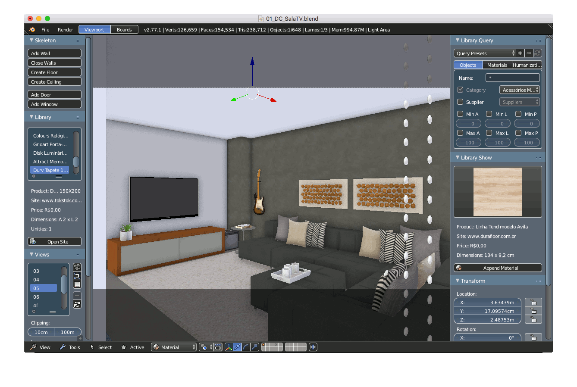Viewport: 577px width, 387px height.
Task: Click the plus icon next to Query Presets
Action: (x=520, y=53)
